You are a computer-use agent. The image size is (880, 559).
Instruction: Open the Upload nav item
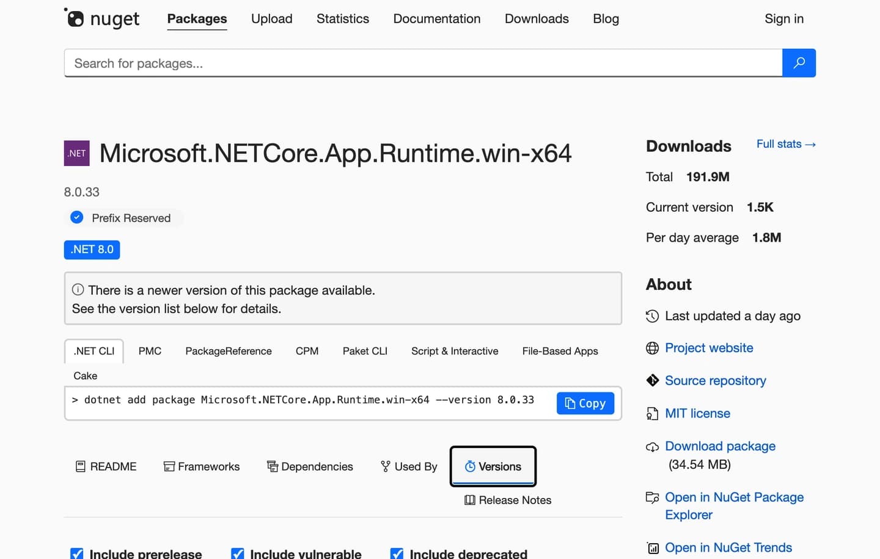(x=272, y=19)
